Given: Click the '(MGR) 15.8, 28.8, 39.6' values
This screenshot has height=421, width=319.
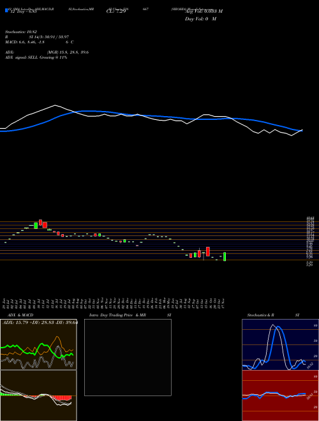Looking at the screenshot, I should tap(68, 52).
